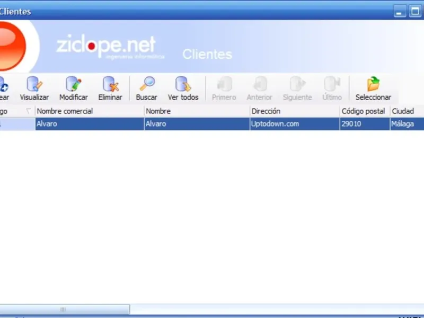Sort by Ciudad column header
The width and height of the screenshot is (424, 318).
(407, 111)
